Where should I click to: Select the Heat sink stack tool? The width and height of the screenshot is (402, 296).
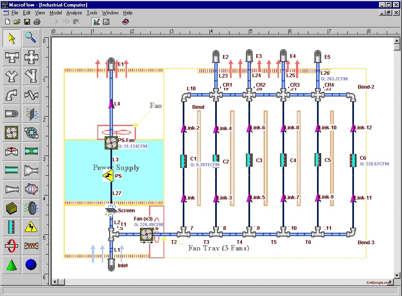tap(11, 208)
